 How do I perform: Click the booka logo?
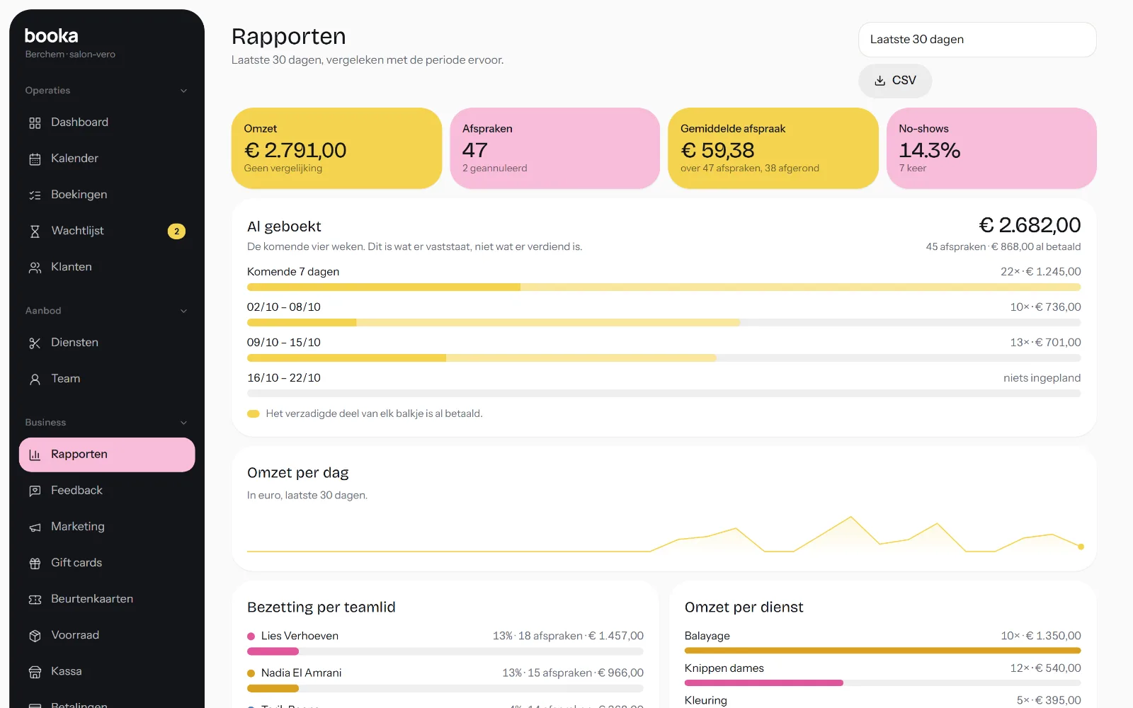click(x=51, y=35)
